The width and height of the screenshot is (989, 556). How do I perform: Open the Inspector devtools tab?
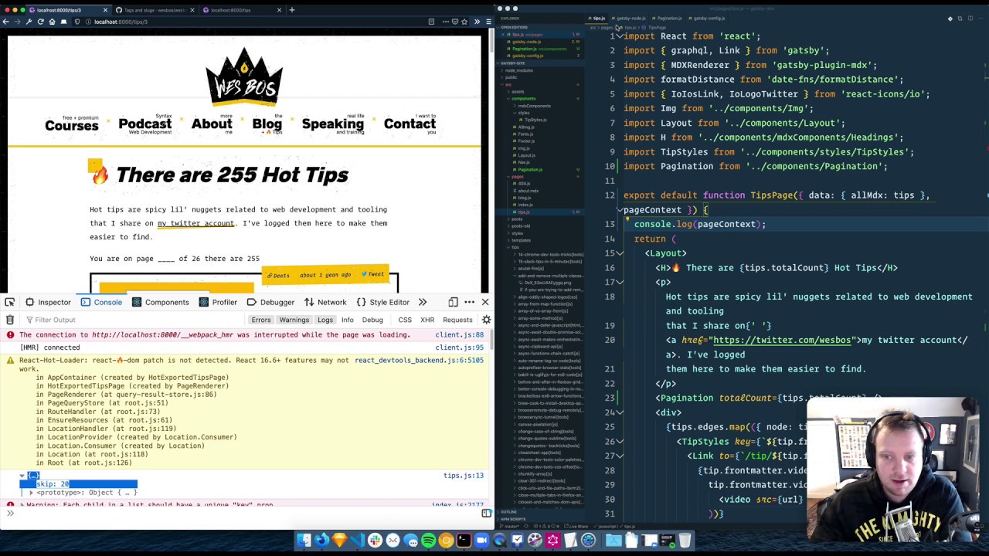click(x=48, y=302)
